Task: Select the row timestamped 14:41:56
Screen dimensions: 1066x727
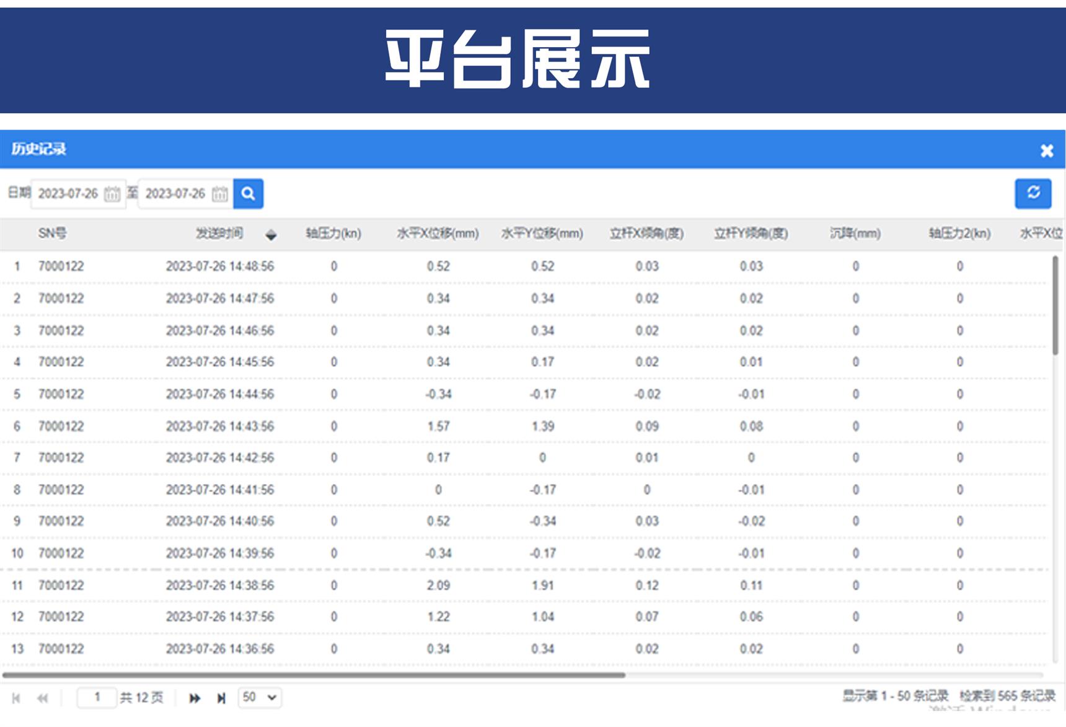Action: (524, 490)
